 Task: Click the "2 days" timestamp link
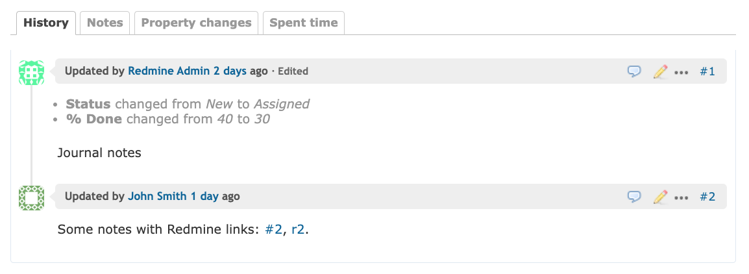pos(230,71)
